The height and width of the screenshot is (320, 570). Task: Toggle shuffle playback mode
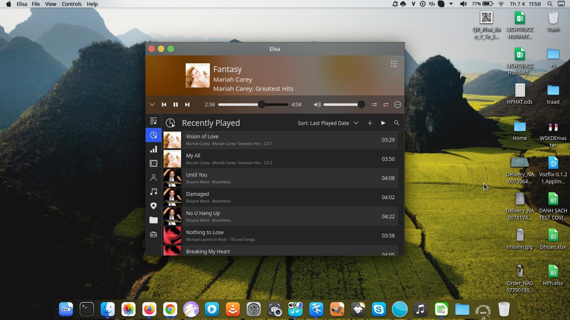click(x=374, y=105)
